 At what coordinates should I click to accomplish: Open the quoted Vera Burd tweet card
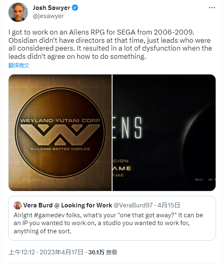[x=112, y=218]
